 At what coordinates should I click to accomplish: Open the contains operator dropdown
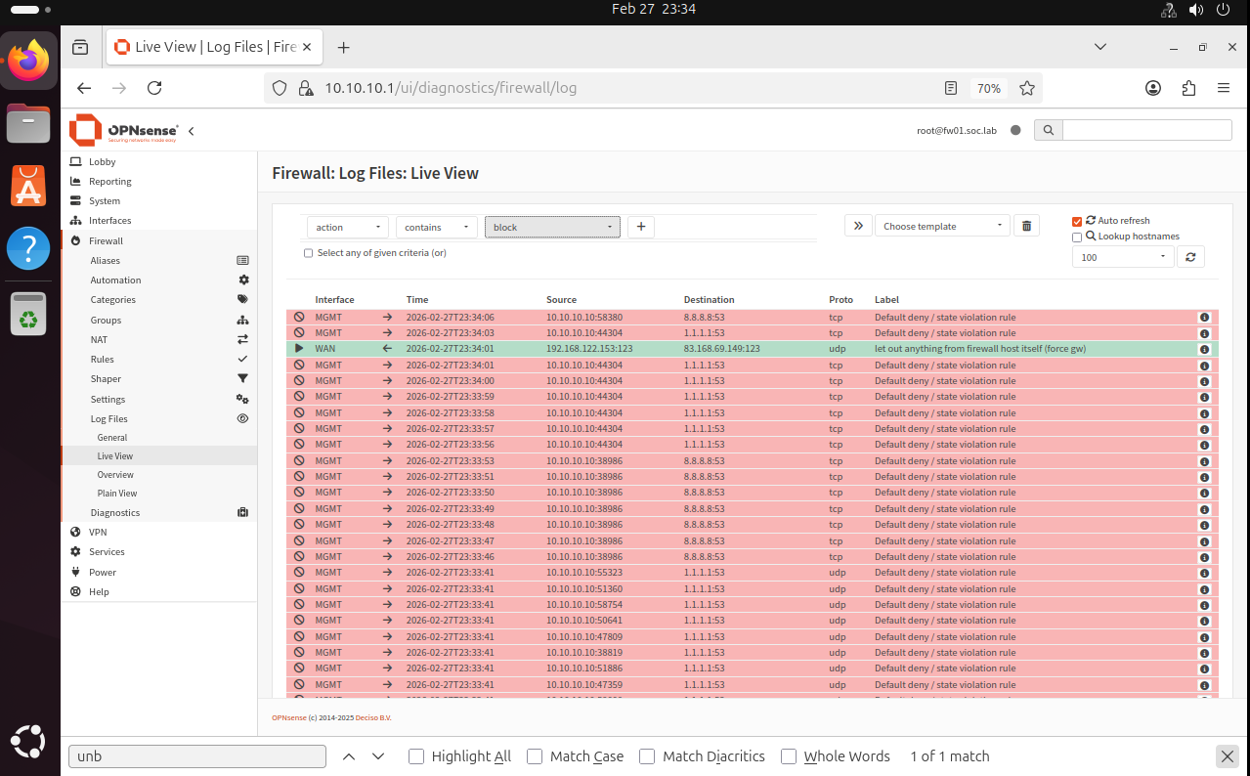(437, 227)
